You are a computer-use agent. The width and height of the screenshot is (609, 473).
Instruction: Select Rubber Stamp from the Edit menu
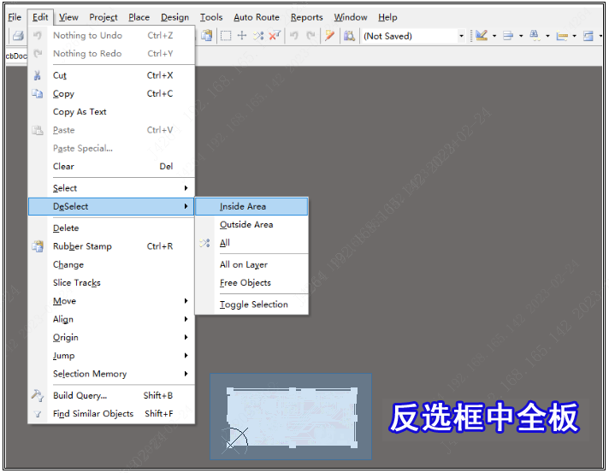82,246
